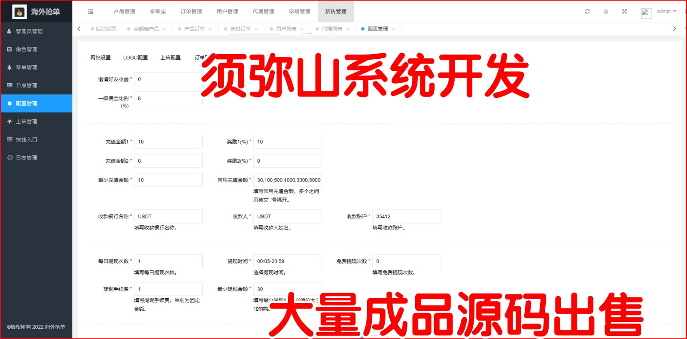687x339 pixels.
Task: Click the sidebar collapse hamburger icon
Action: (91, 12)
